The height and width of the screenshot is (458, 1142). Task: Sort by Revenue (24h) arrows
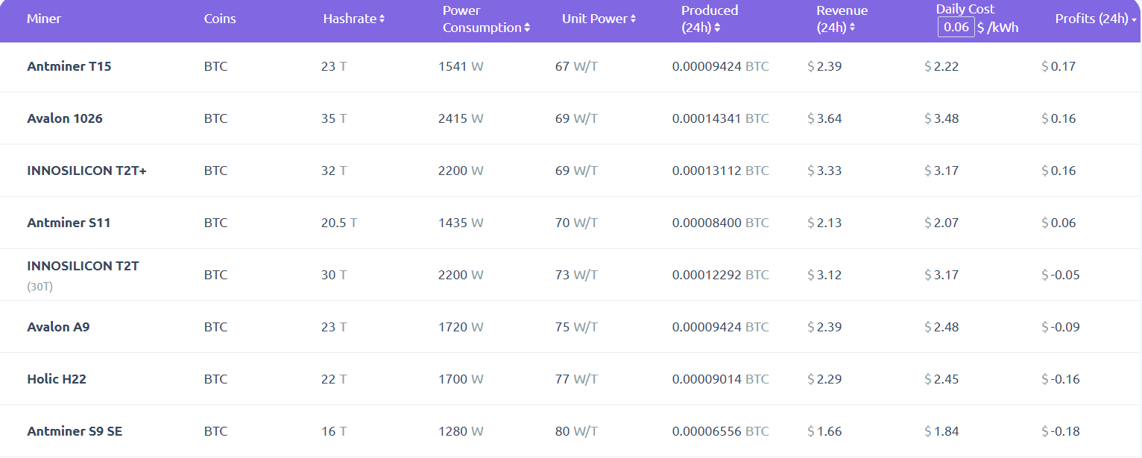point(852,28)
